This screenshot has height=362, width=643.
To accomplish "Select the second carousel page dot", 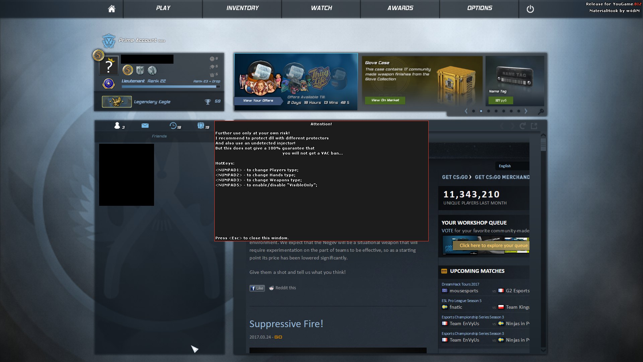I will [481, 111].
